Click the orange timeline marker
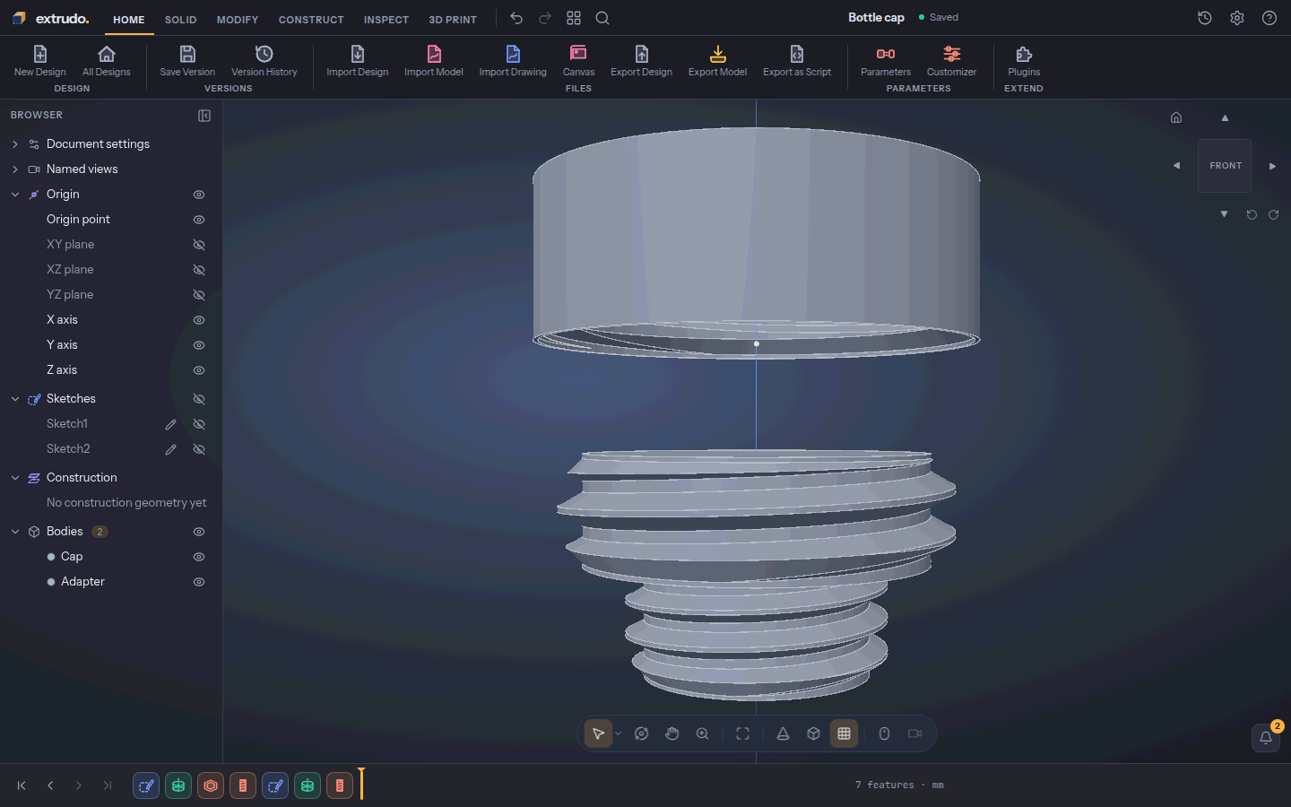1291x807 pixels. 361,784
